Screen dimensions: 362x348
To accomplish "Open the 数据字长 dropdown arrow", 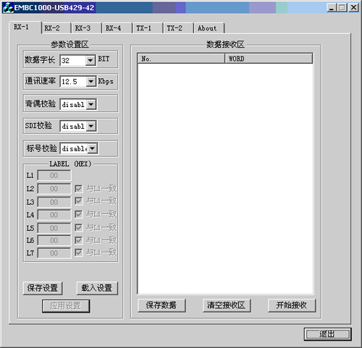I will 90,60.
